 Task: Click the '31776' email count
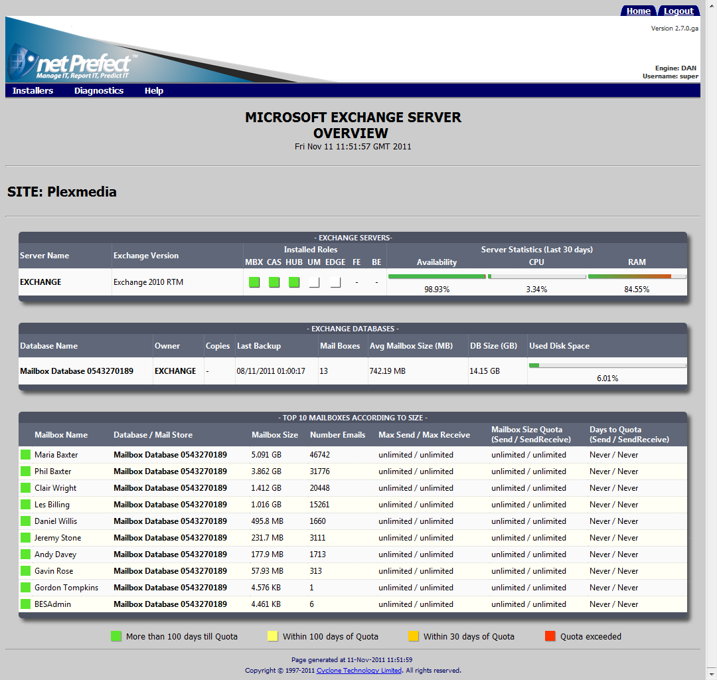click(x=319, y=471)
